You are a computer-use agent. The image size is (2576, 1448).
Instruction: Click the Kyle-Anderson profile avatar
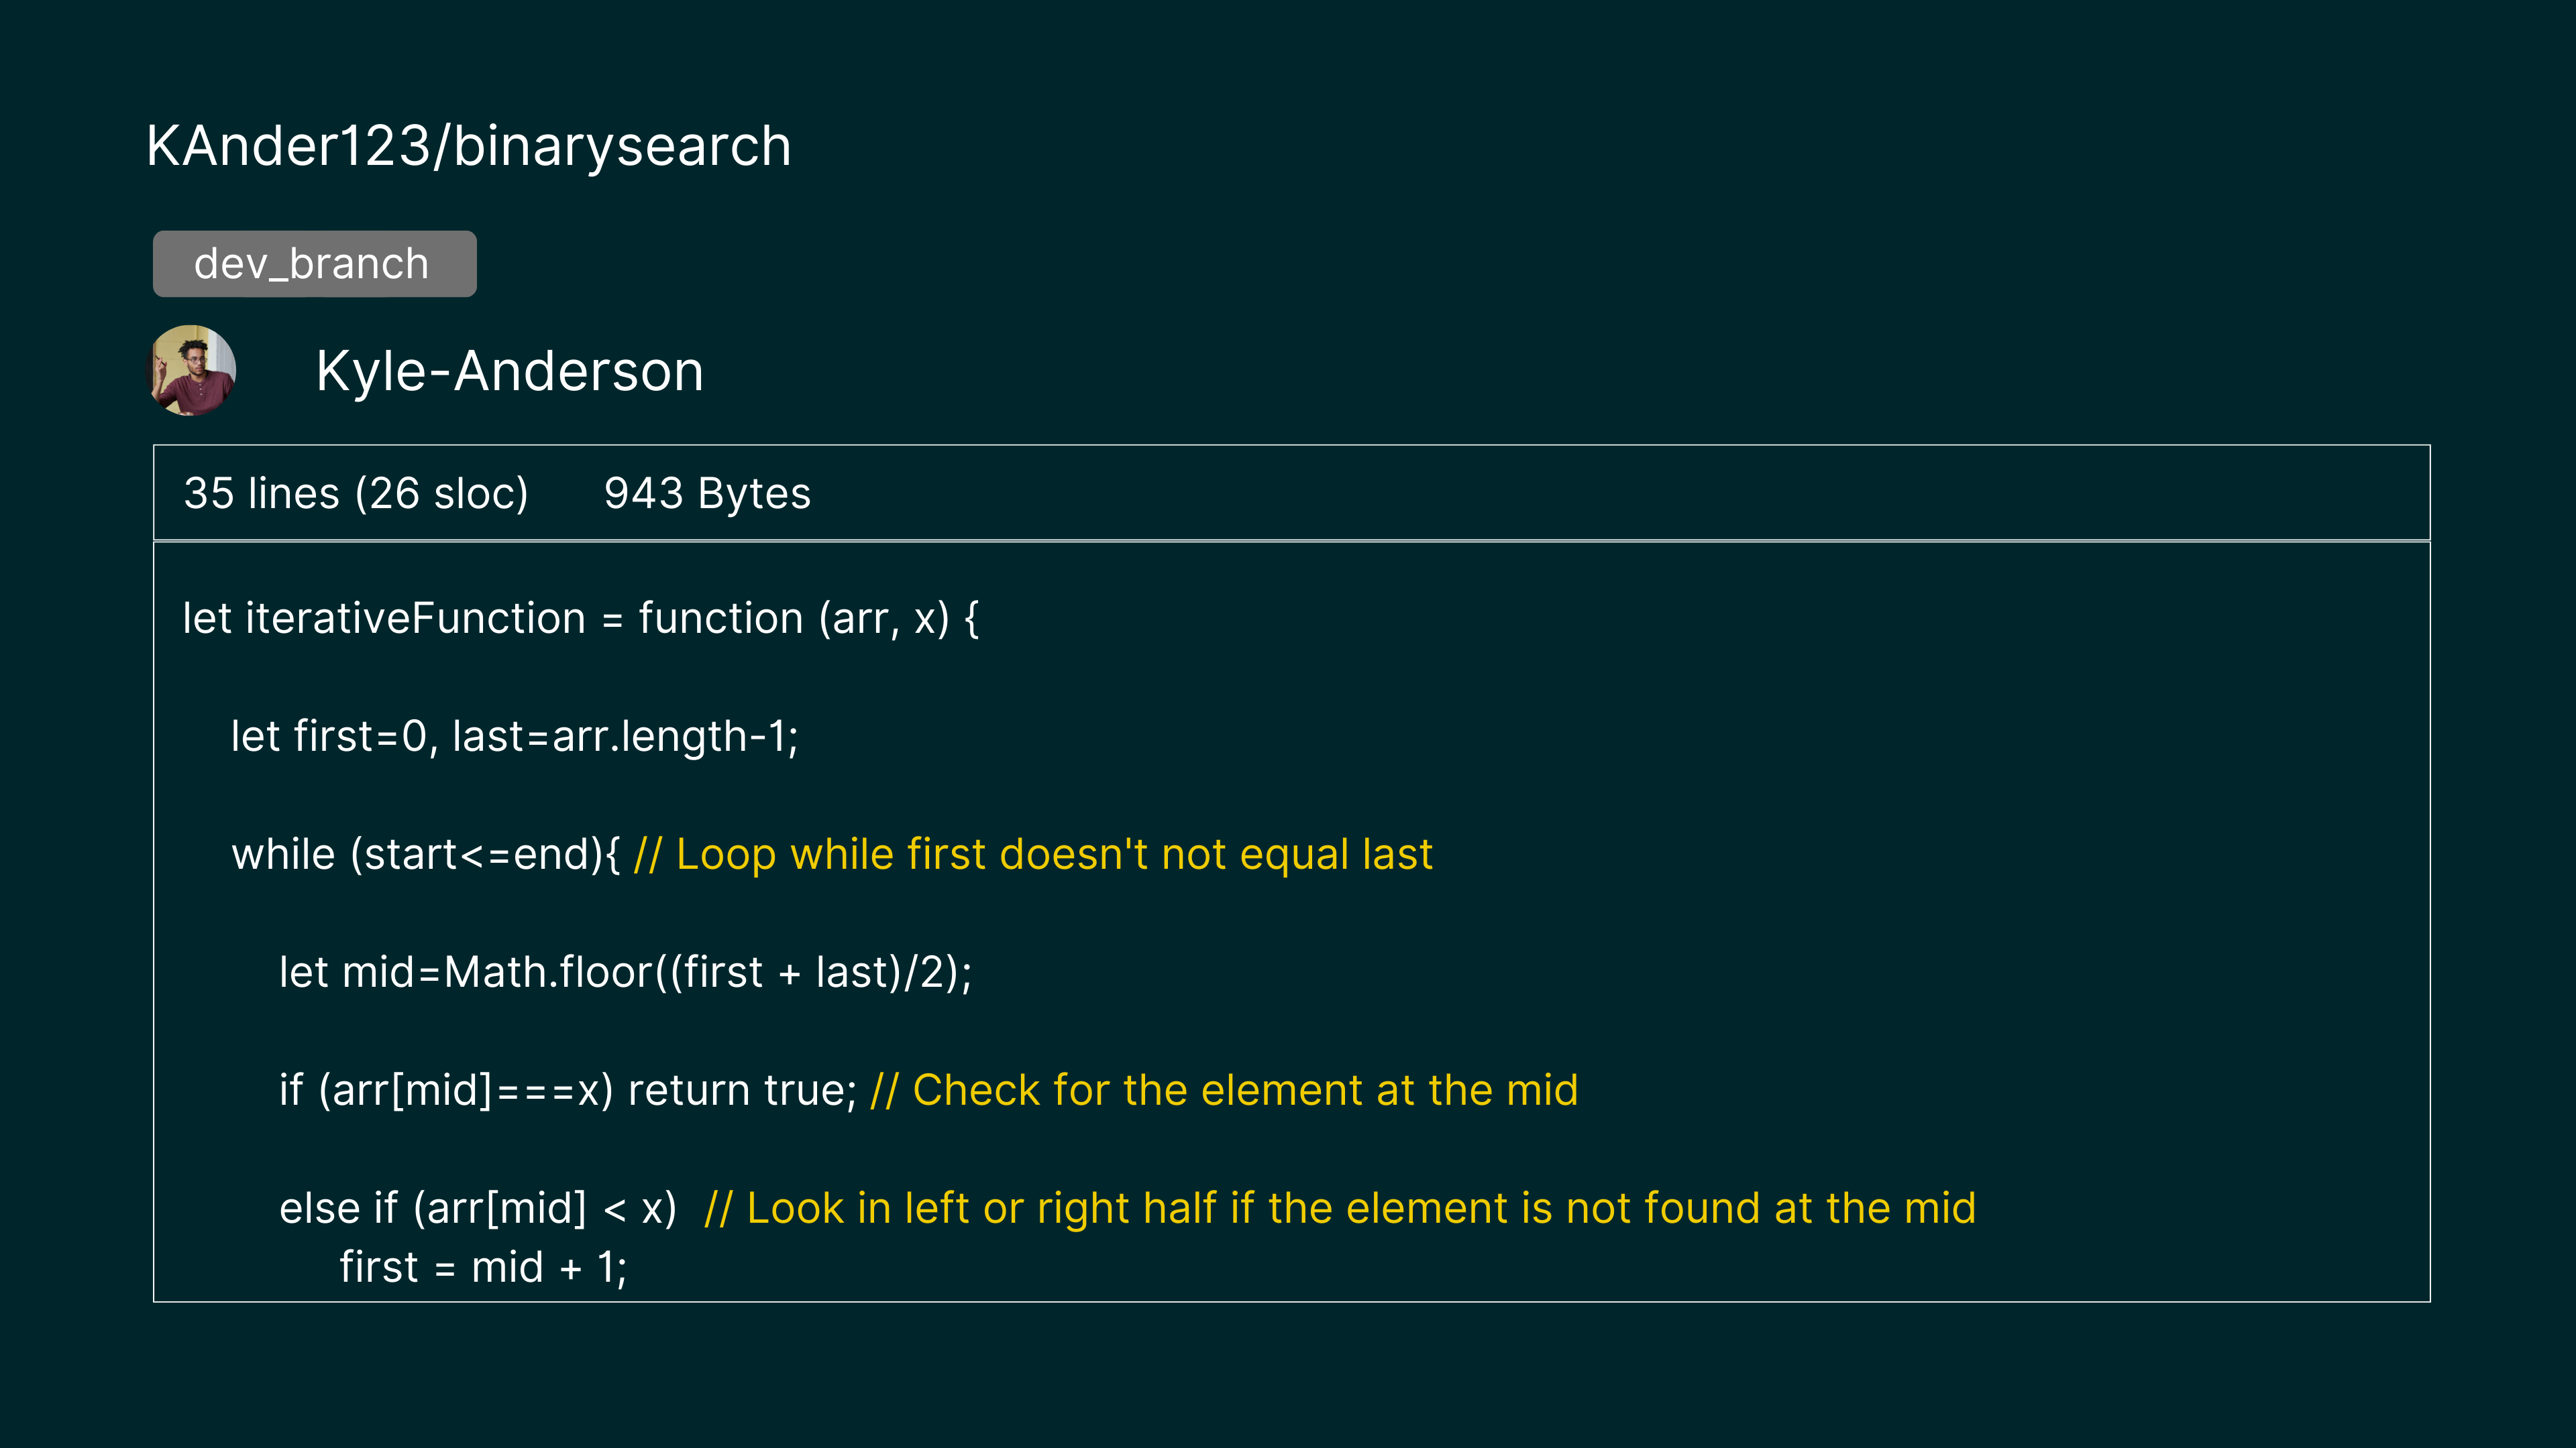[192, 370]
